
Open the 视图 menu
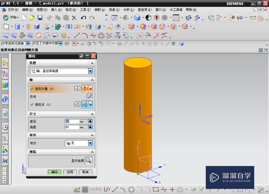click(42, 10)
